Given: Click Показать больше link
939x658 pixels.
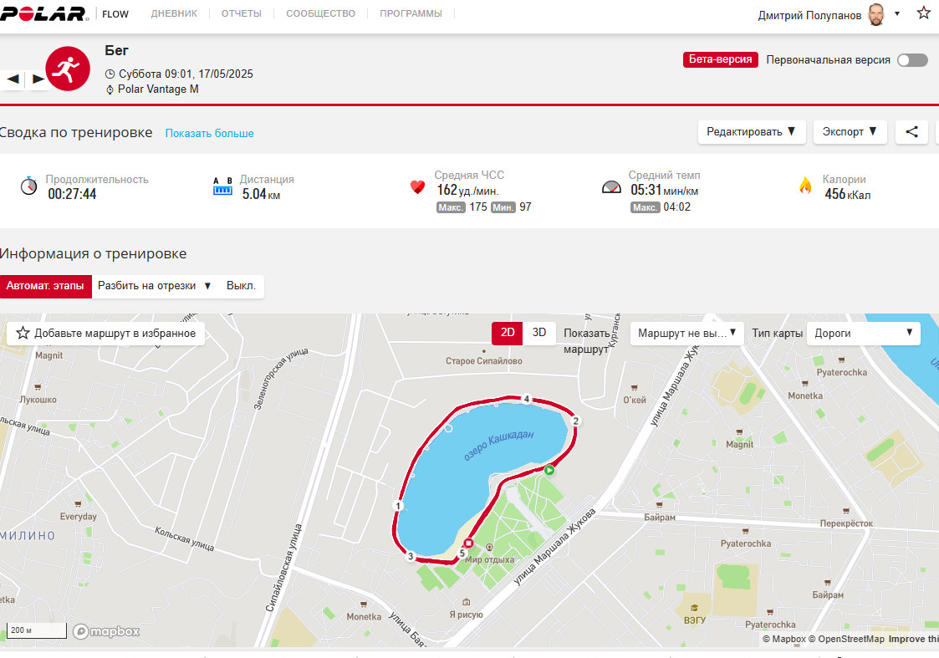Looking at the screenshot, I should [210, 133].
